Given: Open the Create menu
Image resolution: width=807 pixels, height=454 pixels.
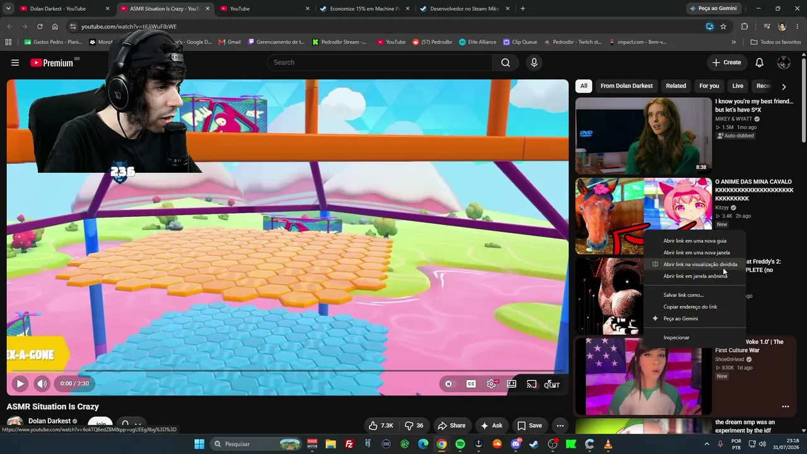Looking at the screenshot, I should click(x=726, y=62).
